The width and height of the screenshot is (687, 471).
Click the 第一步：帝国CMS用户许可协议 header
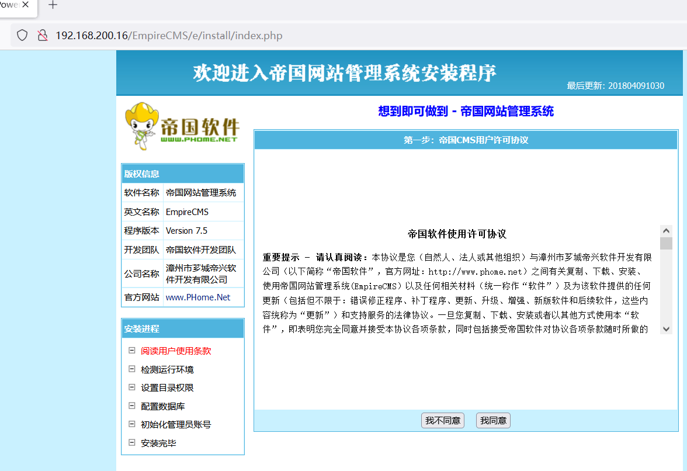click(x=466, y=140)
